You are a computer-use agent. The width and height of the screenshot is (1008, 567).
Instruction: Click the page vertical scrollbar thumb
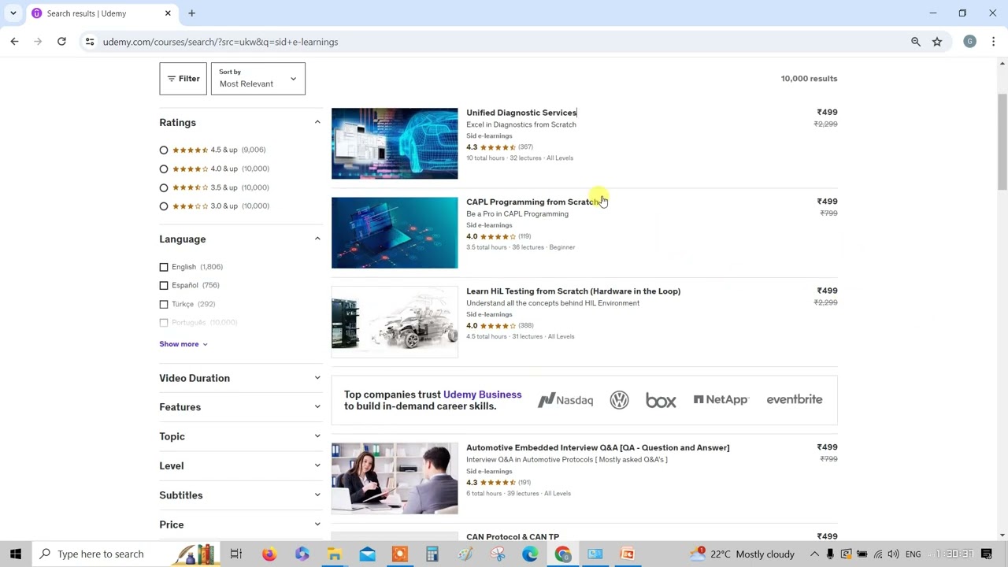click(x=1002, y=142)
